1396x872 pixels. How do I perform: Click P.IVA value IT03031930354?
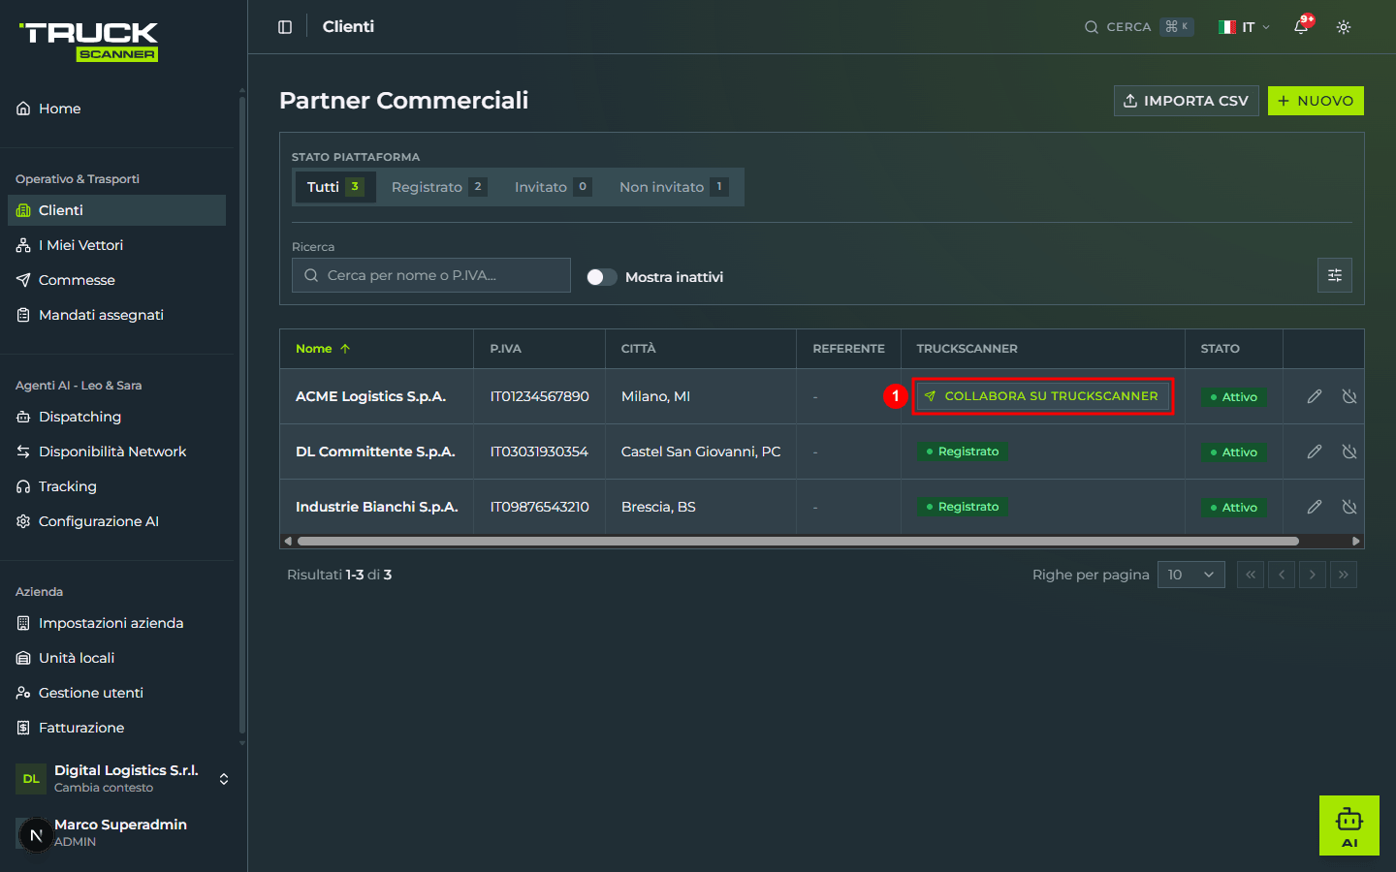click(539, 452)
